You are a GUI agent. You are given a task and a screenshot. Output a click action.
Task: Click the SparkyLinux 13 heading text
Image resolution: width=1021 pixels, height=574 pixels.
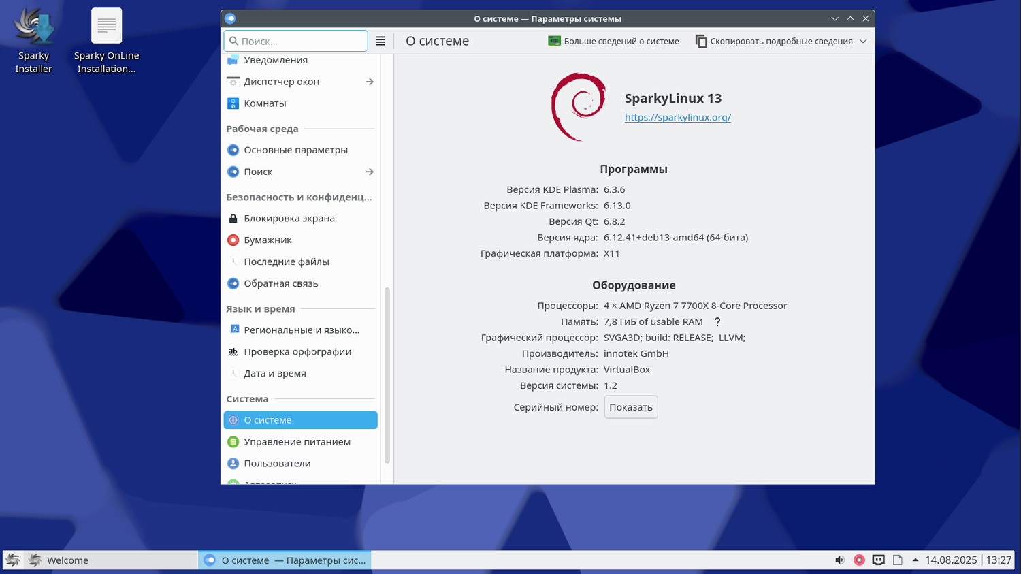[673, 99]
